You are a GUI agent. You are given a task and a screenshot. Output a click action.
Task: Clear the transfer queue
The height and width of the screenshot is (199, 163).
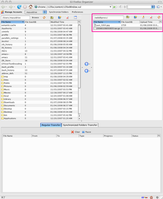click(x=75, y=132)
